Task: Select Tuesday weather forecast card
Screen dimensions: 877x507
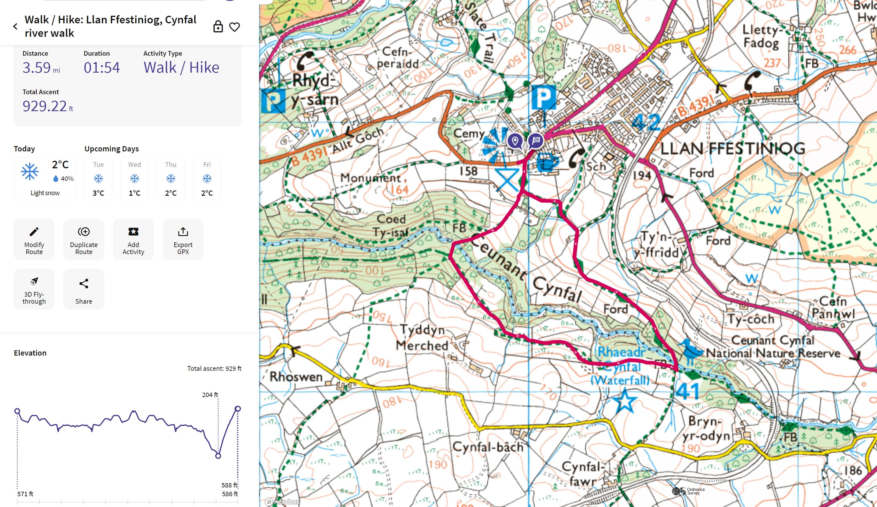Action: [x=98, y=179]
